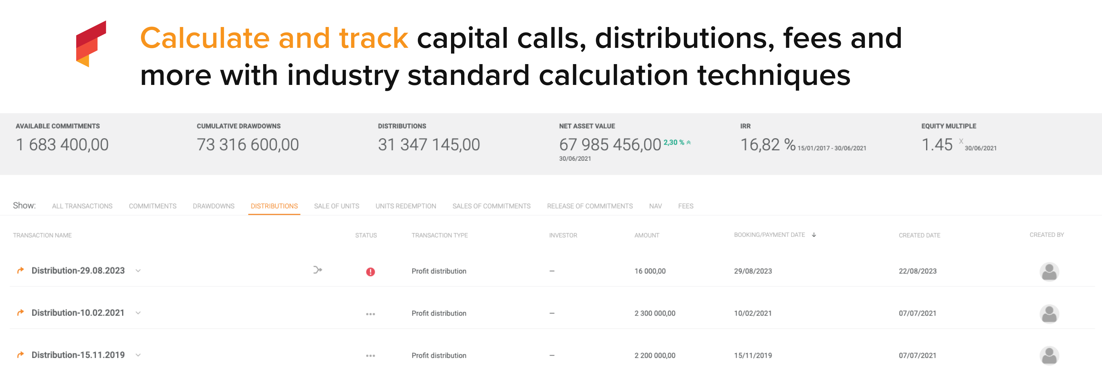Sort by Booking/Payment Date column arrow

click(x=814, y=235)
